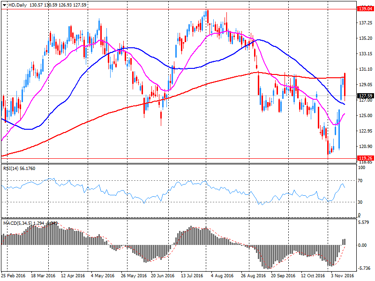The width and height of the screenshot is (375, 281).
Task: Click the HD,Daily chart title text
Action: coord(17,5)
